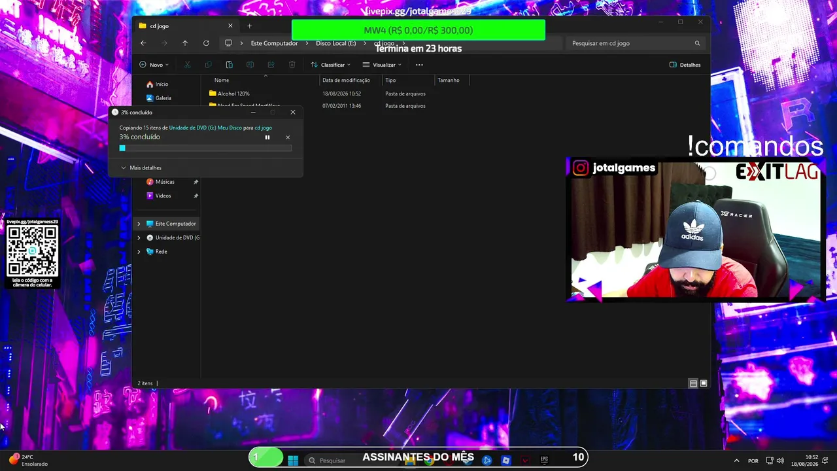Viewport: 837px width, 471px height.
Task: Click the paste clipboard icon
Action: pyautogui.click(x=229, y=65)
